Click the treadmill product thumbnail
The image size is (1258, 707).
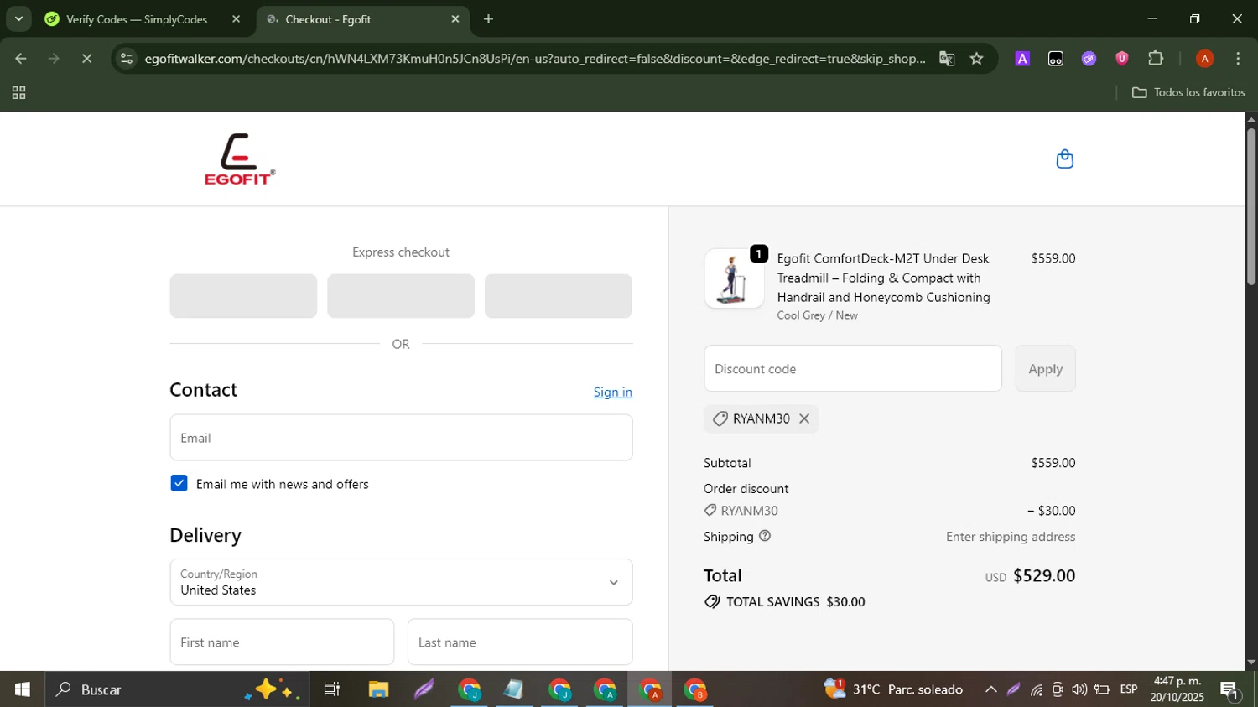(734, 278)
